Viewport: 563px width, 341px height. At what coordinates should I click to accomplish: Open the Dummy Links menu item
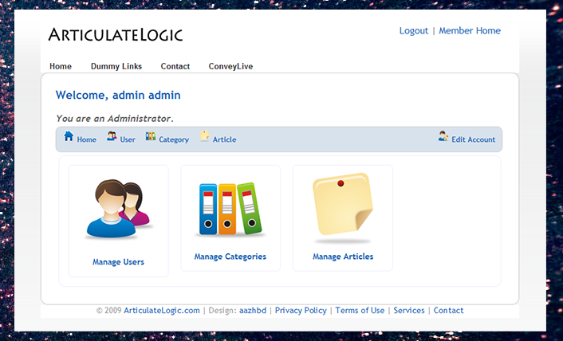point(116,66)
